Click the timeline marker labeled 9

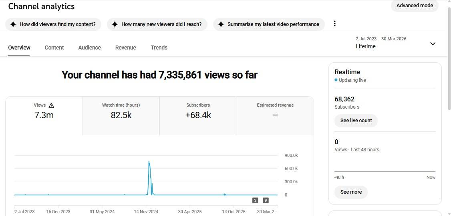click(x=266, y=200)
